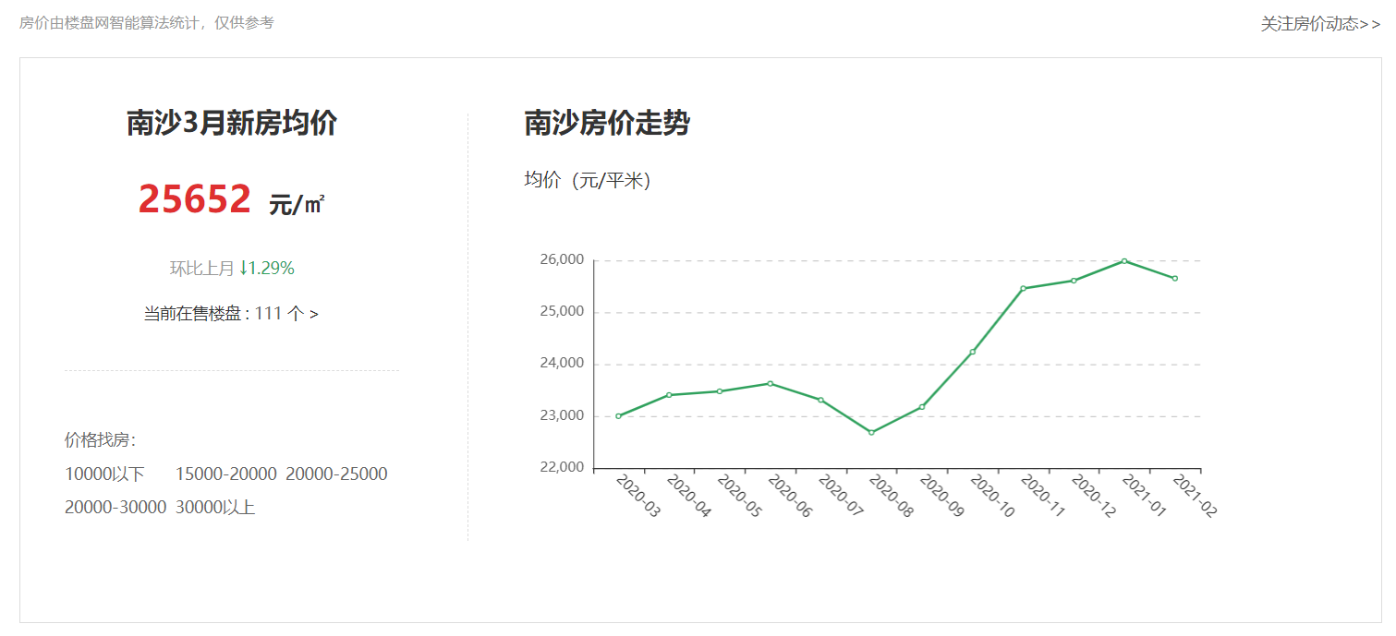Open the 当前在售楼盘 111 个 listing link
This screenshot has height=636, width=1396.
(x=231, y=314)
